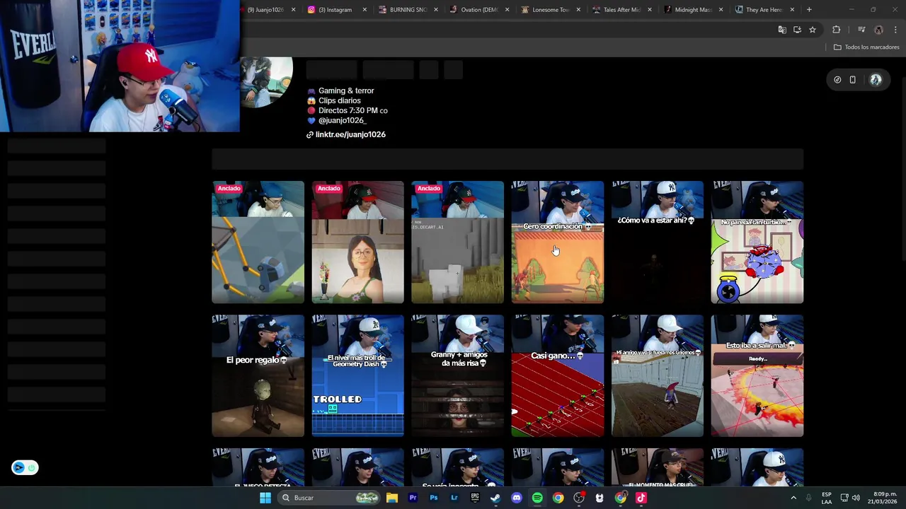Click the microphone icon in system tray
906x509 pixels.
pos(809,498)
